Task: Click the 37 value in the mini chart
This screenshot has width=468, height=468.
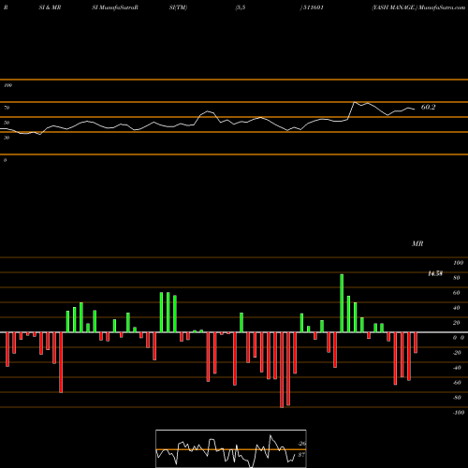Action: [x=301, y=455]
